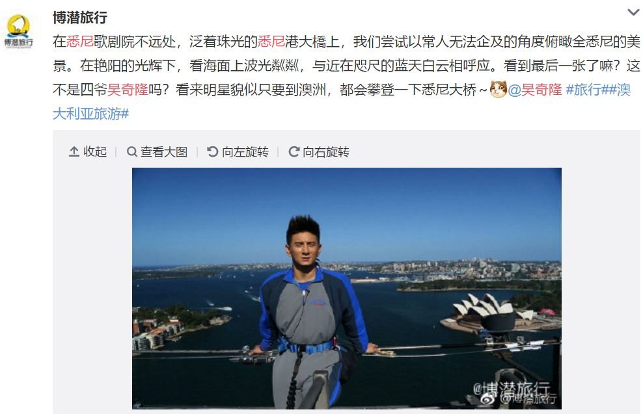Click the 博潜旅行 username heading
Screen dimensions: 643x414
click(x=80, y=18)
